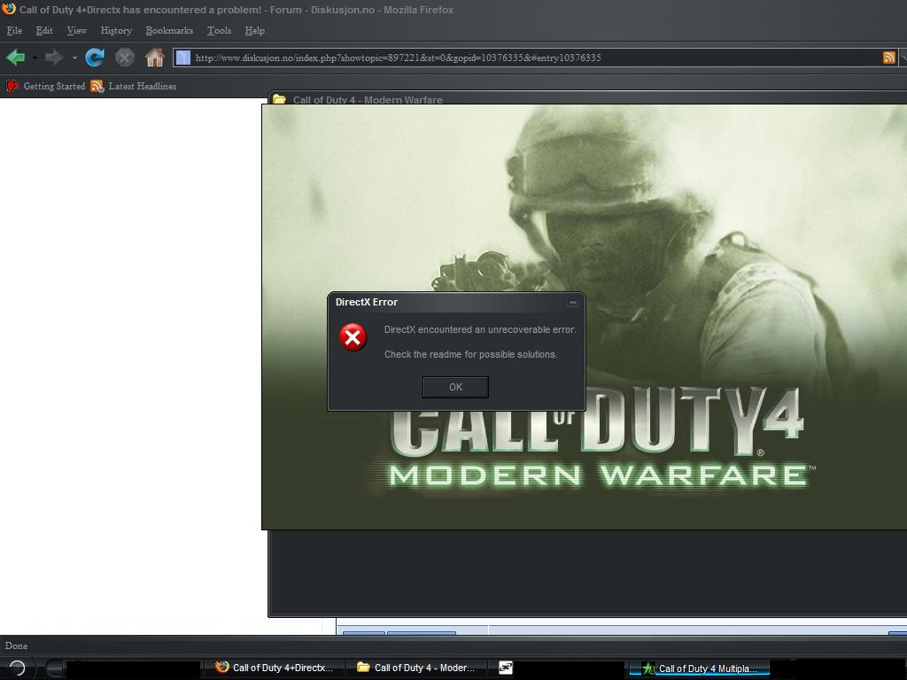907x680 pixels.
Task: Click the Call of Duty 4 folder window title icon
Action: click(279, 98)
